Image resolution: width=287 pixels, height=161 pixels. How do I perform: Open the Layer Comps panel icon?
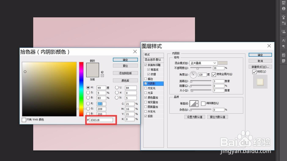pyautogui.click(x=284, y=55)
